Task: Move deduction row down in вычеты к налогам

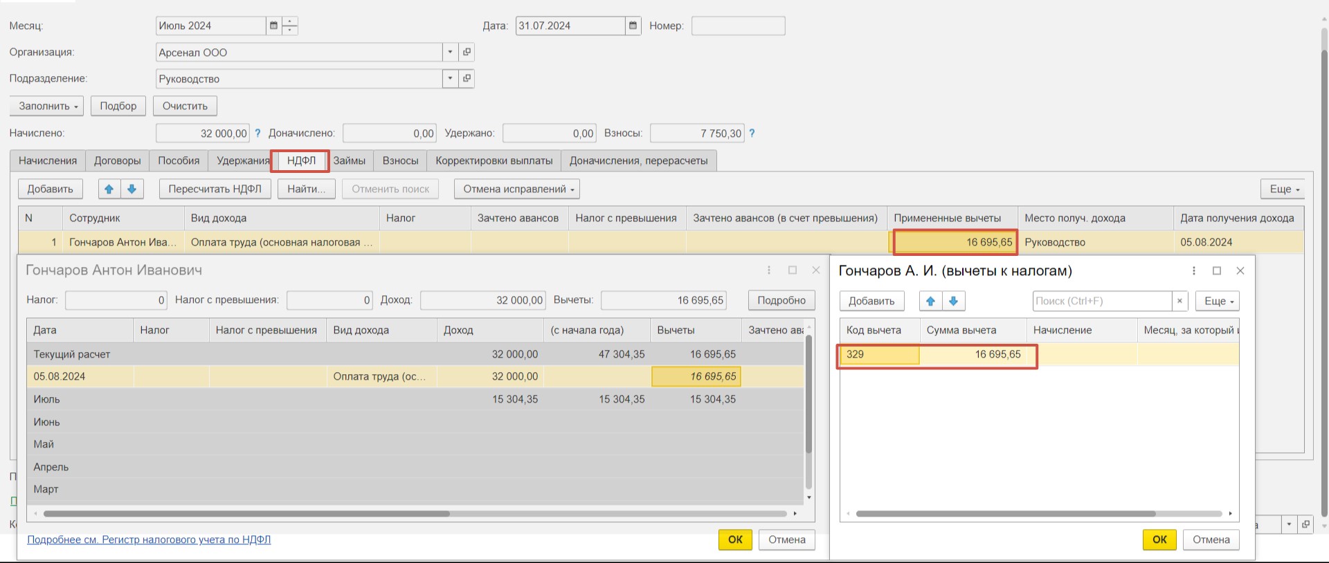Action: pyautogui.click(x=953, y=301)
